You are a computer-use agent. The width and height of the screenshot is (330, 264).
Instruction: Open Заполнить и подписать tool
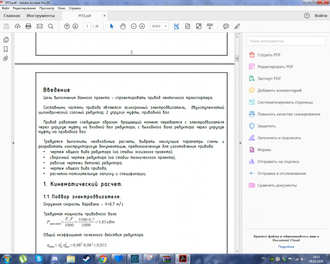tap(275, 138)
